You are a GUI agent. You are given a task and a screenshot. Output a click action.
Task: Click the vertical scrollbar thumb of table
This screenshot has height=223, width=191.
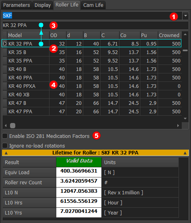tap(185, 50)
